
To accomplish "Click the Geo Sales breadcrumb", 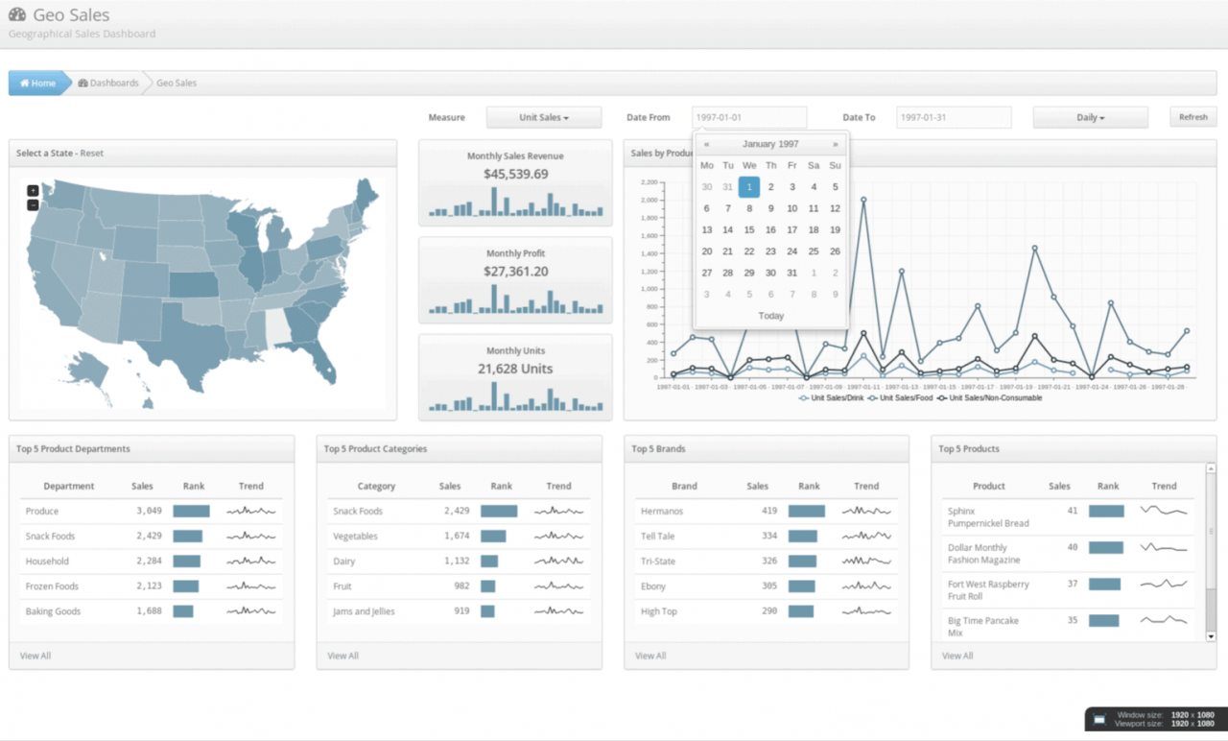I will pyautogui.click(x=177, y=83).
